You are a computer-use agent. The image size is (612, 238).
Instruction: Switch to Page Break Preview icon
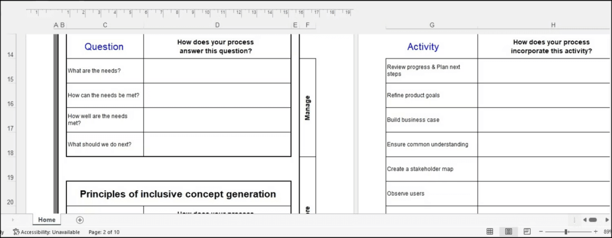[527, 231]
